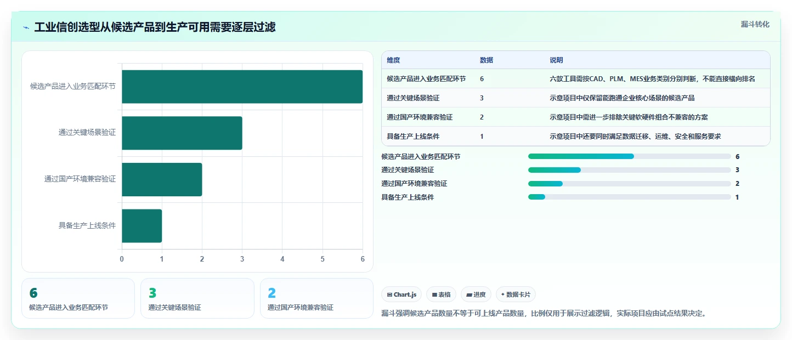This screenshot has height=340, width=792.
Task: Click the chart bar for 通过国产环境兼容验证
Action: (162, 179)
